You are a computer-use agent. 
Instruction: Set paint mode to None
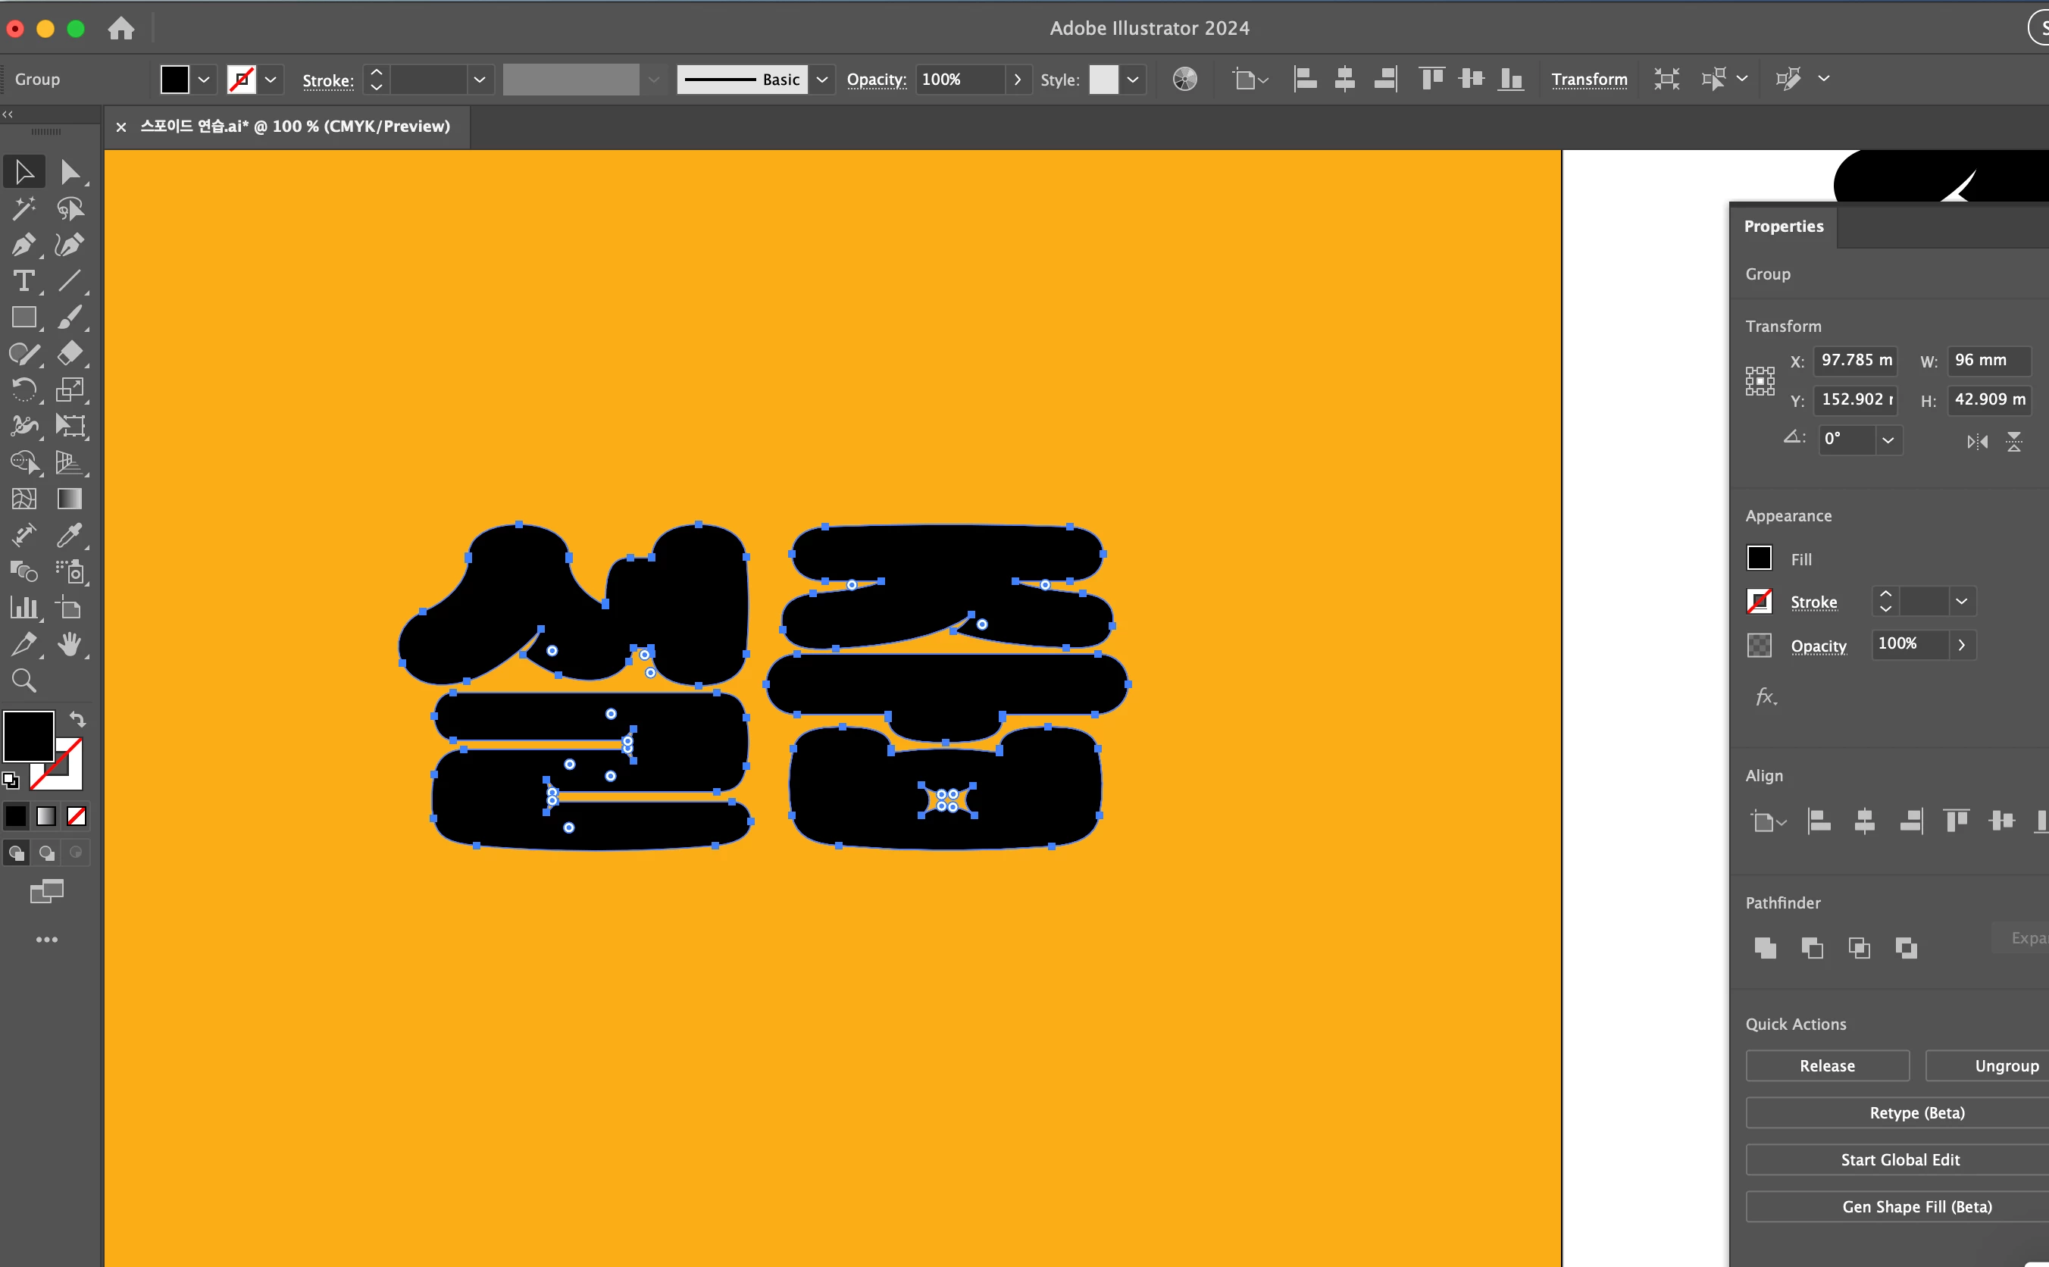coord(77,816)
